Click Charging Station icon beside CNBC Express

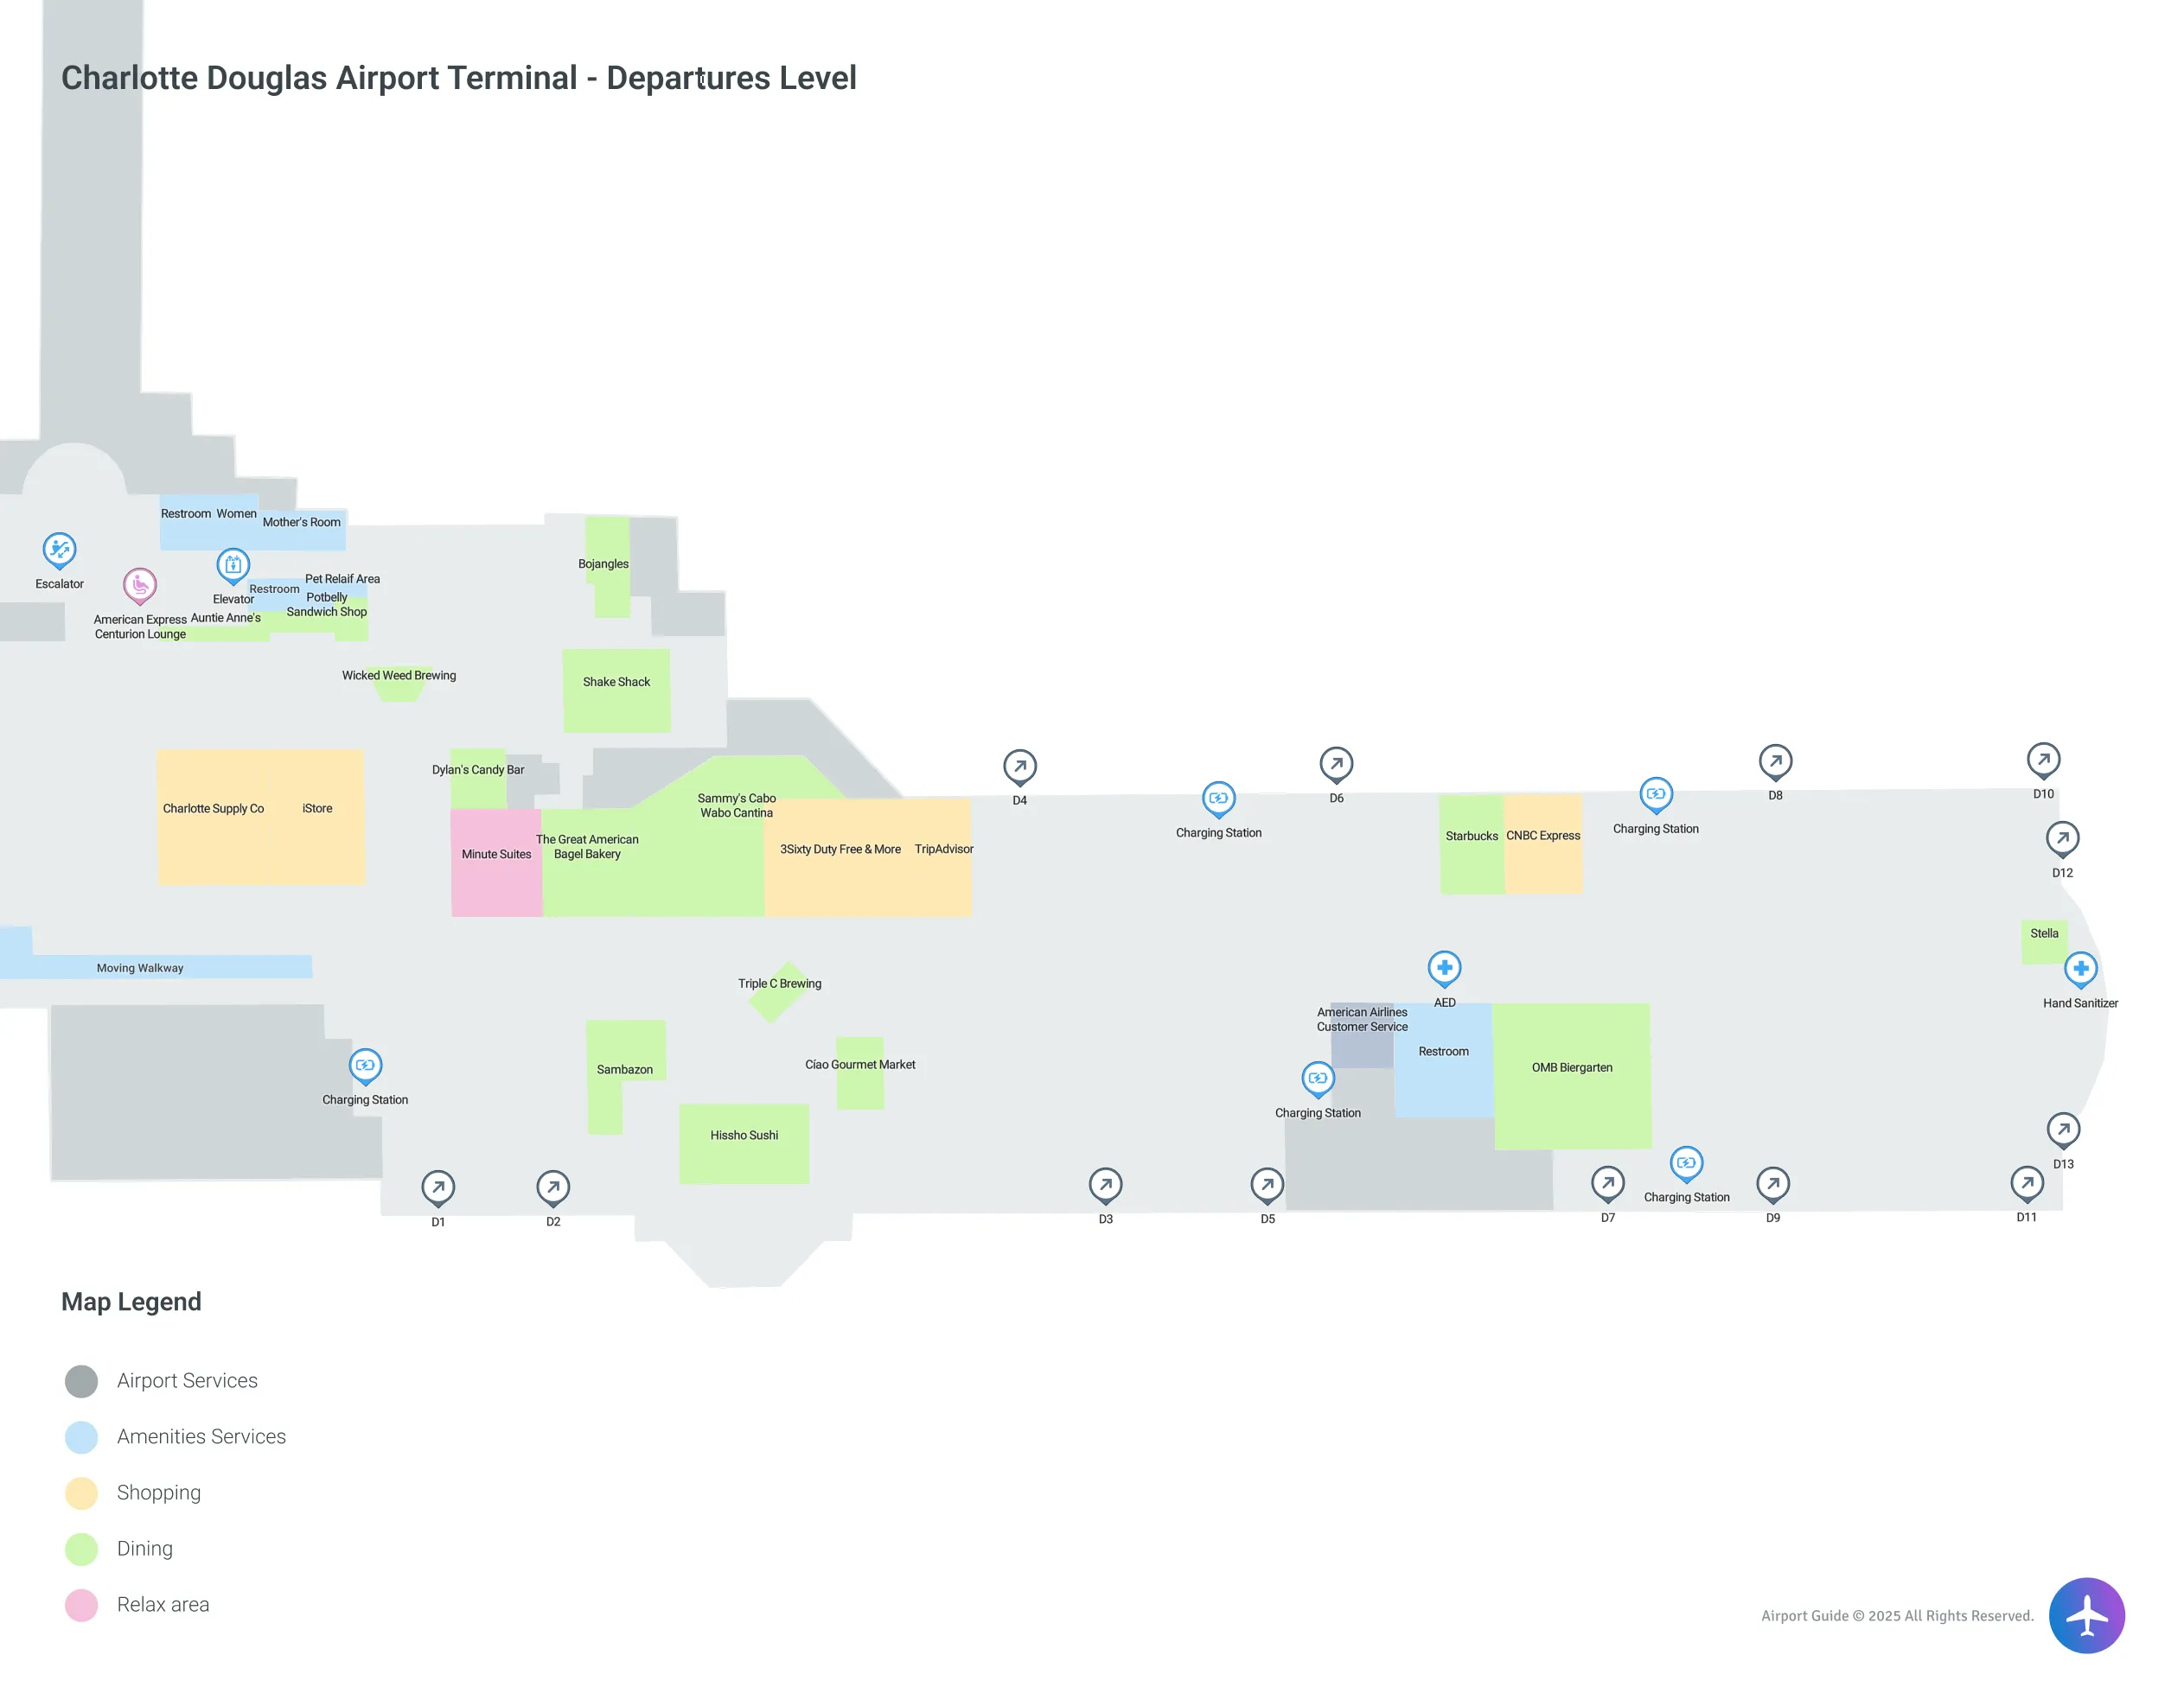(x=1655, y=795)
